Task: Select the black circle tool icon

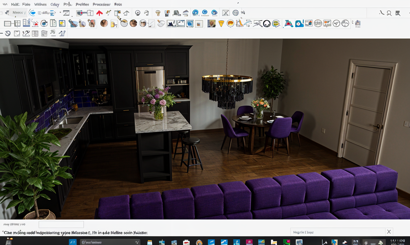Action: (267, 24)
